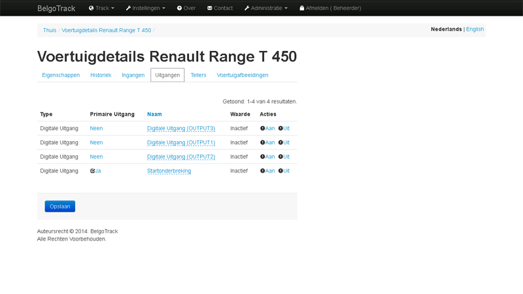The width and height of the screenshot is (523, 294).
Task: Select the Uitgangen tab
Action: tap(167, 75)
